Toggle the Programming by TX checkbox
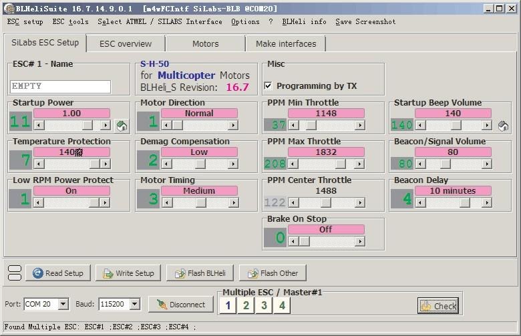 click(268, 86)
